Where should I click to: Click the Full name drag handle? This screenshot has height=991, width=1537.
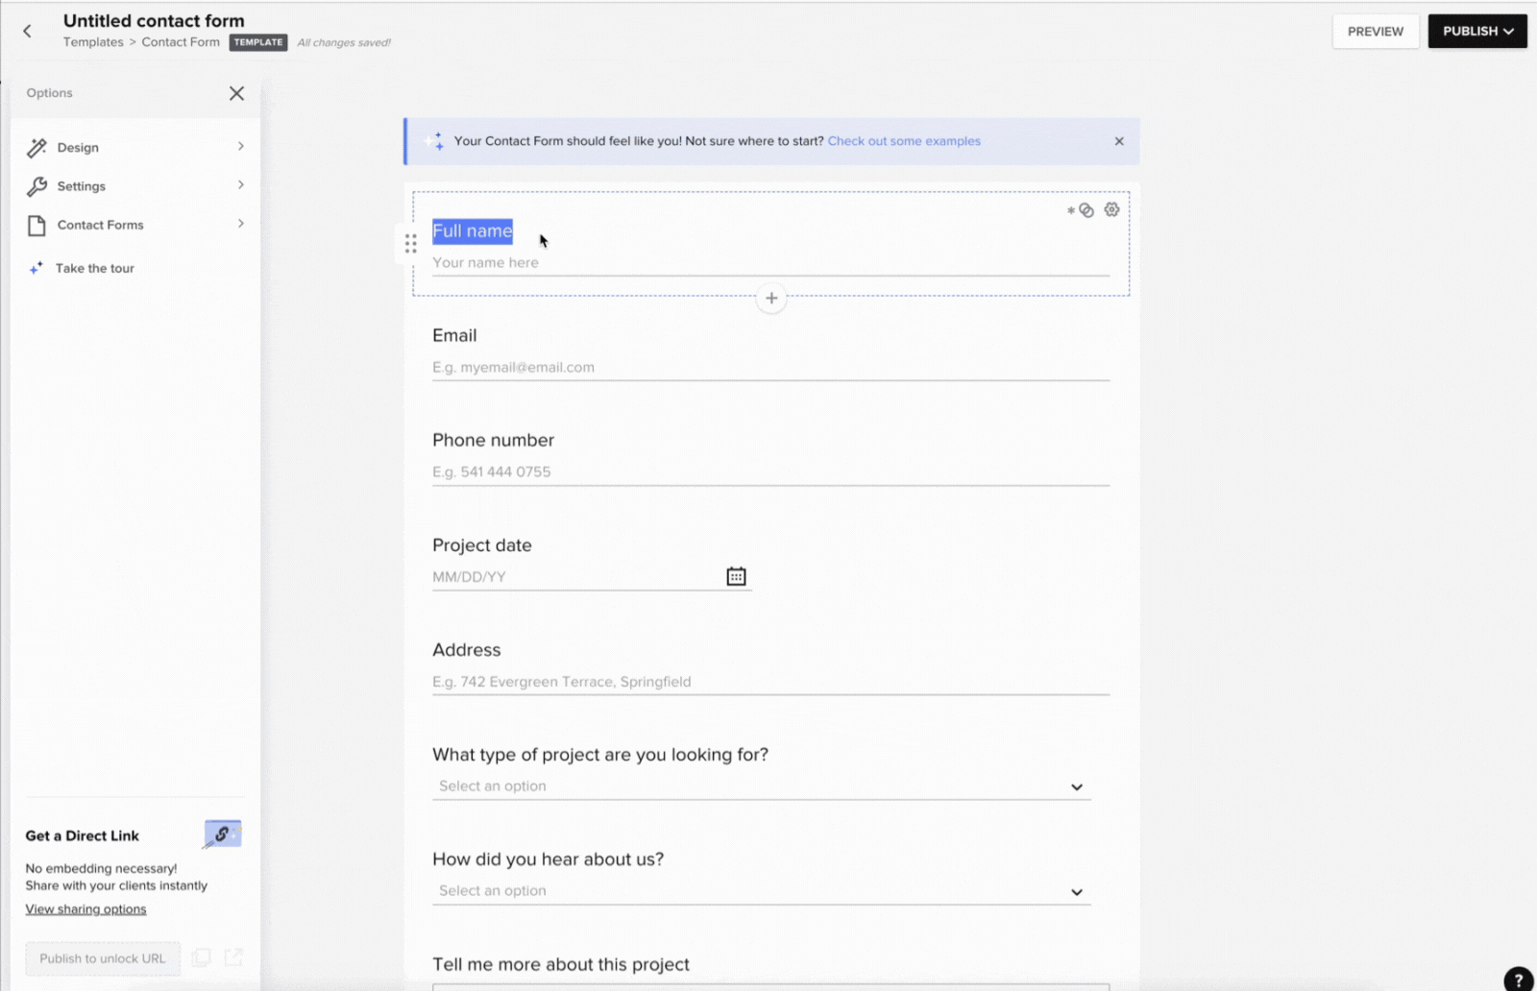(410, 244)
